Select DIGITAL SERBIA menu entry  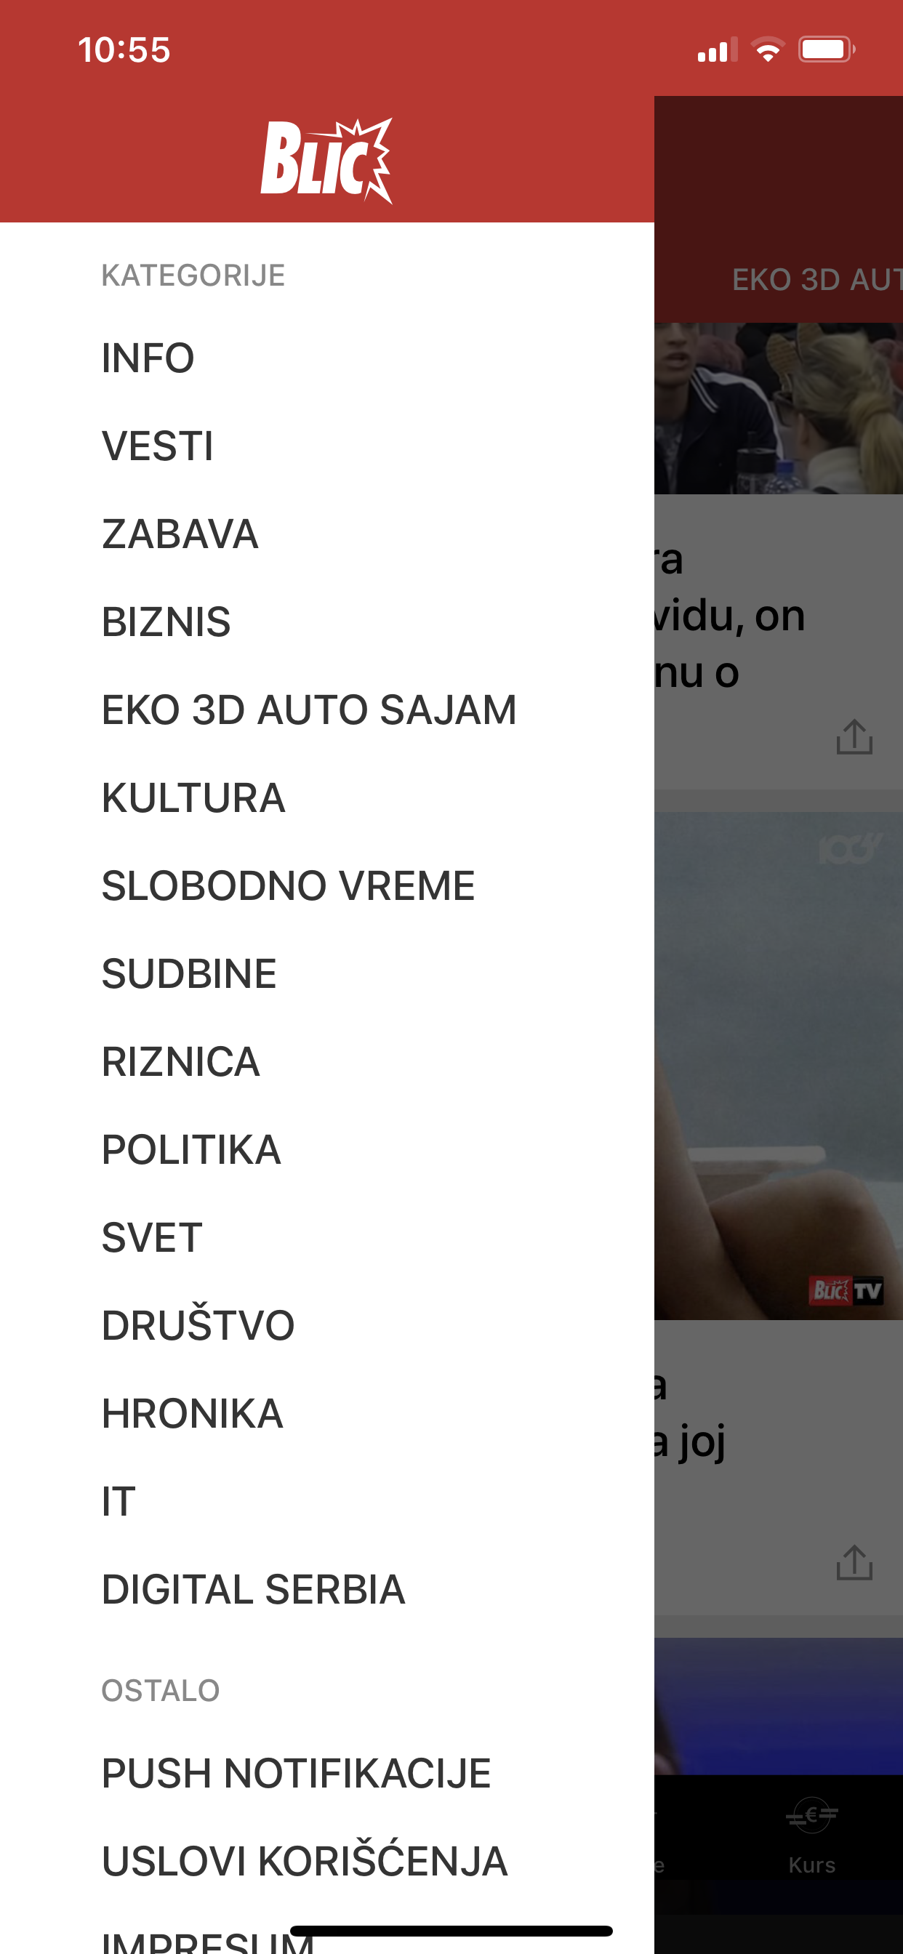[254, 1590]
